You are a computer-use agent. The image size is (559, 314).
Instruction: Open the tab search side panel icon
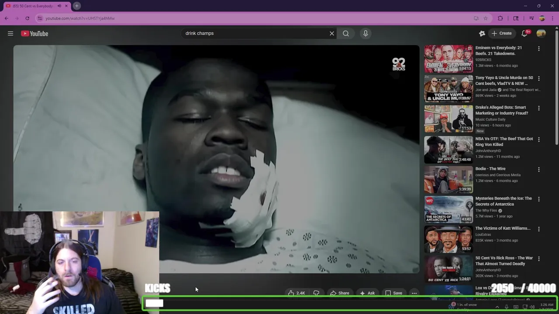pos(516,18)
